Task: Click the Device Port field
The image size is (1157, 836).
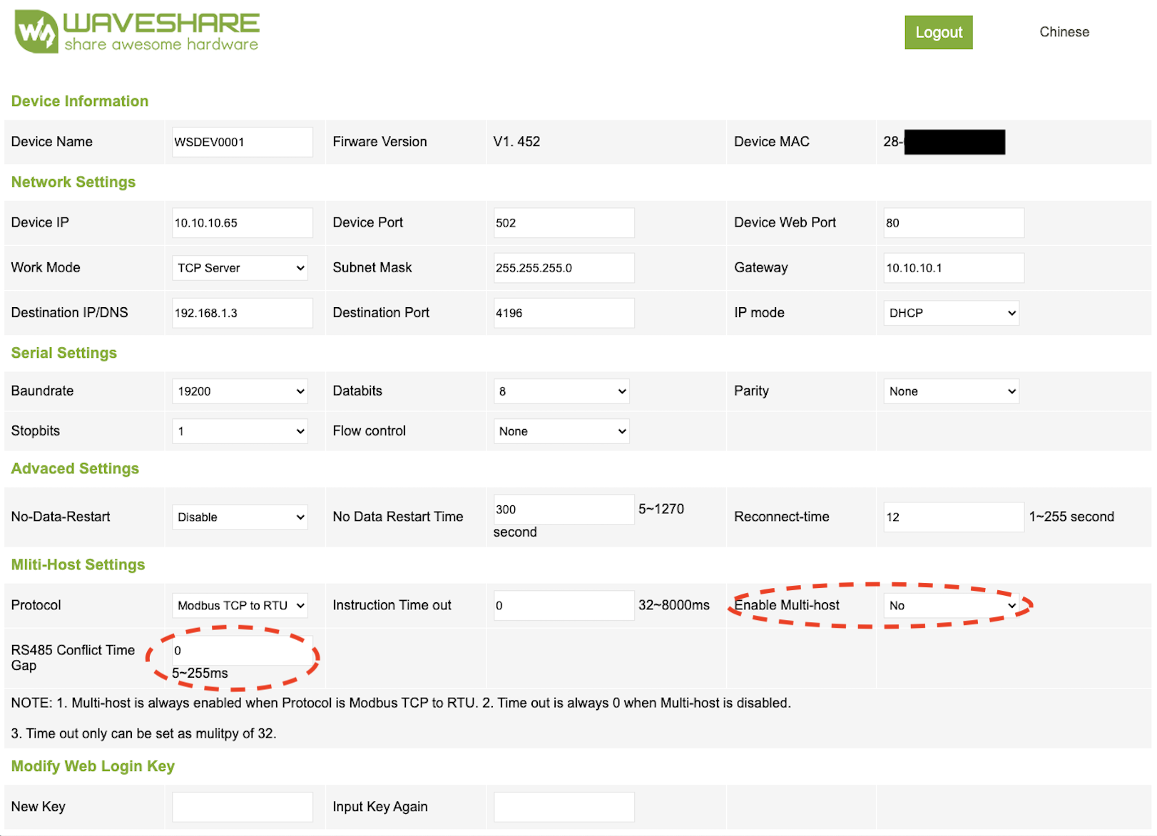Action: (x=564, y=223)
